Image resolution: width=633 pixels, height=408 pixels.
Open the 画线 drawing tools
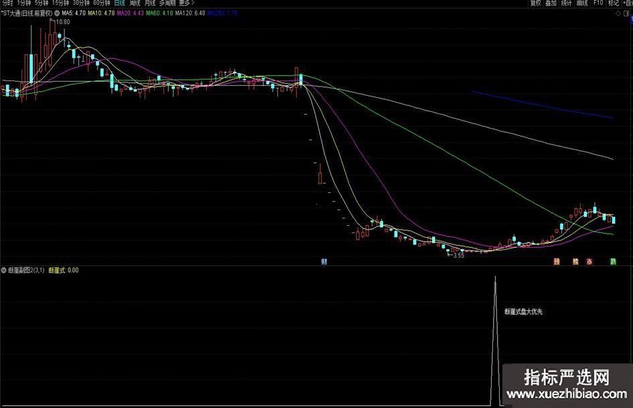(x=582, y=3)
